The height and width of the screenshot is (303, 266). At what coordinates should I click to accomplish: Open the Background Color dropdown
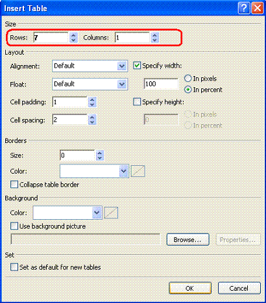click(x=67, y=213)
